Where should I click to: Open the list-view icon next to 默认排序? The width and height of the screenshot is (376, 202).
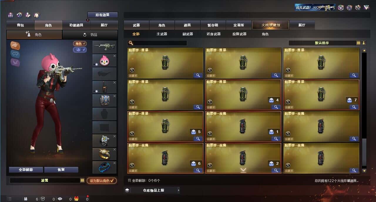(358, 43)
